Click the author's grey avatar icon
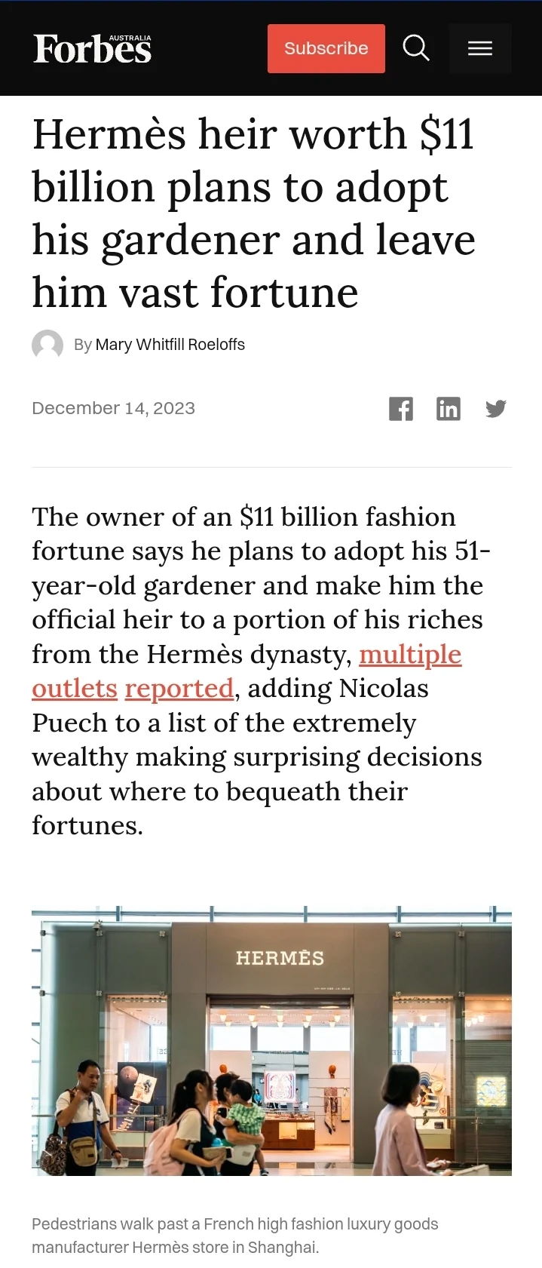 tap(47, 345)
